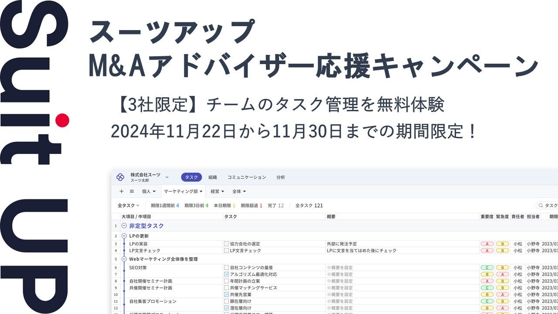Uncheck the 共催先営業 task checkbox
This screenshot has width=558, height=314.
pyautogui.click(x=226, y=295)
